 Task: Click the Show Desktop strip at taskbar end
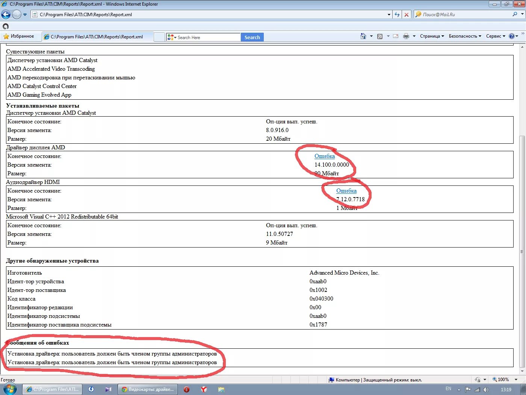point(523,389)
